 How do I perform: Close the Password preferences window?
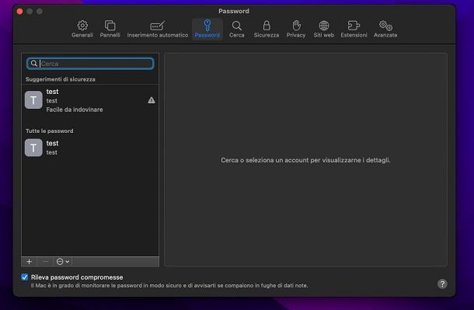pyautogui.click(x=20, y=12)
